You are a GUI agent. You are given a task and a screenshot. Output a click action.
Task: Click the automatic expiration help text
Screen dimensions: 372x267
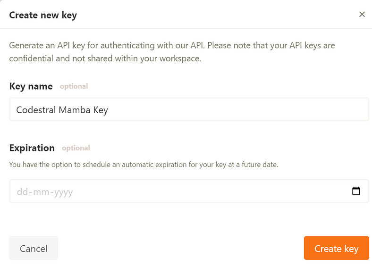click(x=144, y=164)
